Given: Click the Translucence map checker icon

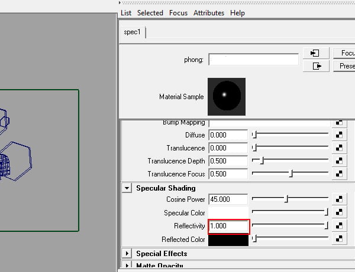Looking at the screenshot, I should click(339, 148).
